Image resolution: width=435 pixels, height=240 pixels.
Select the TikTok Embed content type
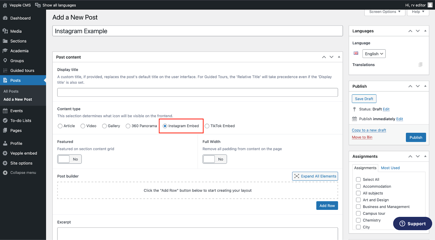[207, 126]
